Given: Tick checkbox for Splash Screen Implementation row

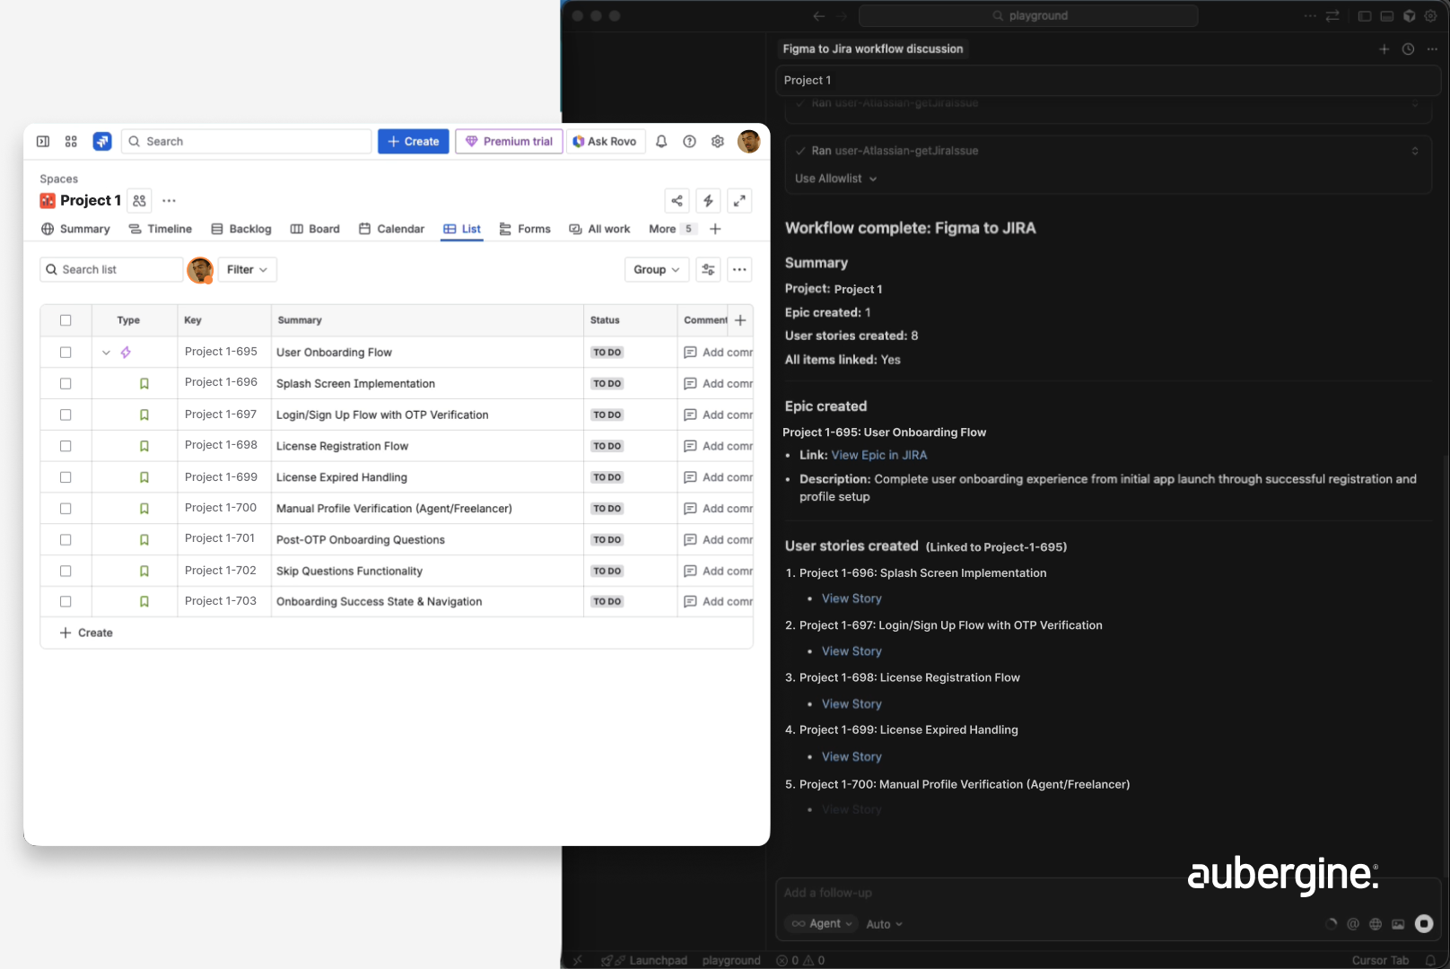Looking at the screenshot, I should (x=66, y=384).
